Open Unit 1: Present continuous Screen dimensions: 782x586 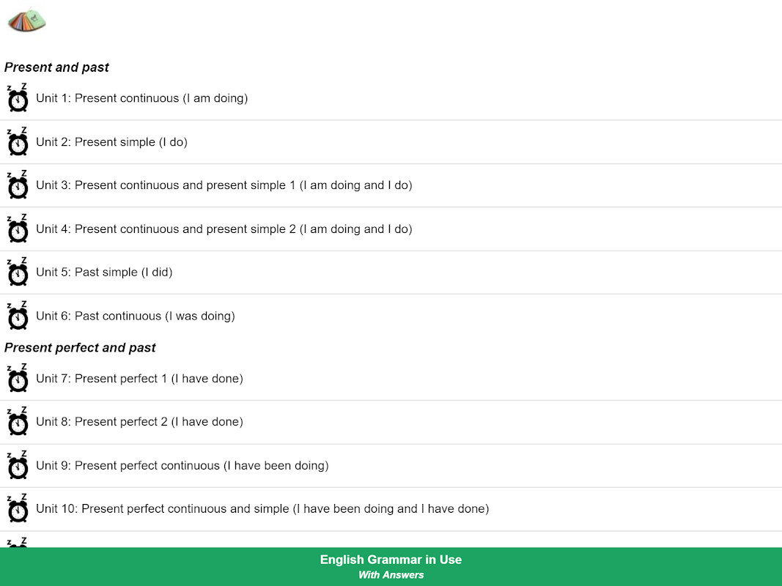(x=142, y=98)
